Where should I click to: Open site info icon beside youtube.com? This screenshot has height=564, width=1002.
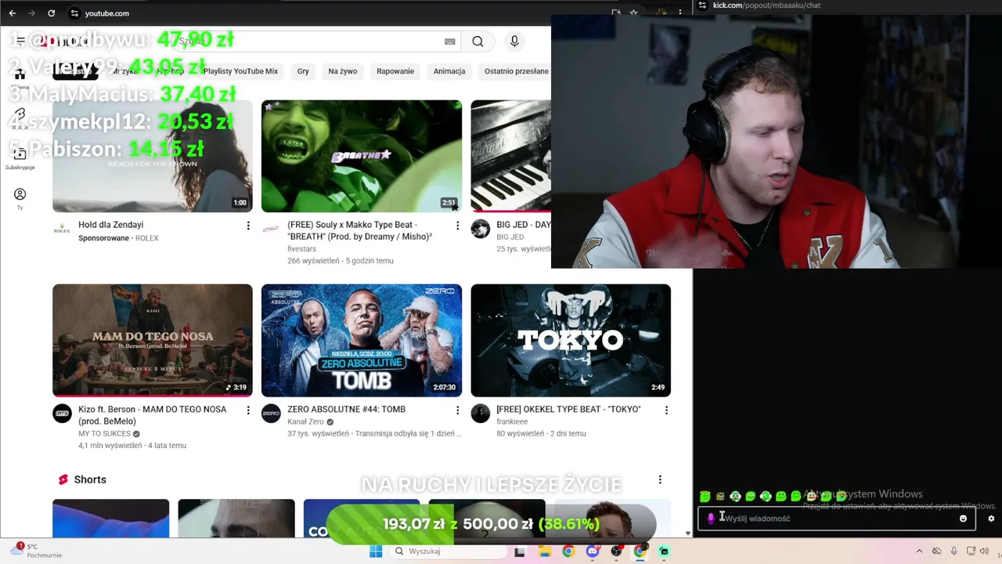pyautogui.click(x=74, y=13)
